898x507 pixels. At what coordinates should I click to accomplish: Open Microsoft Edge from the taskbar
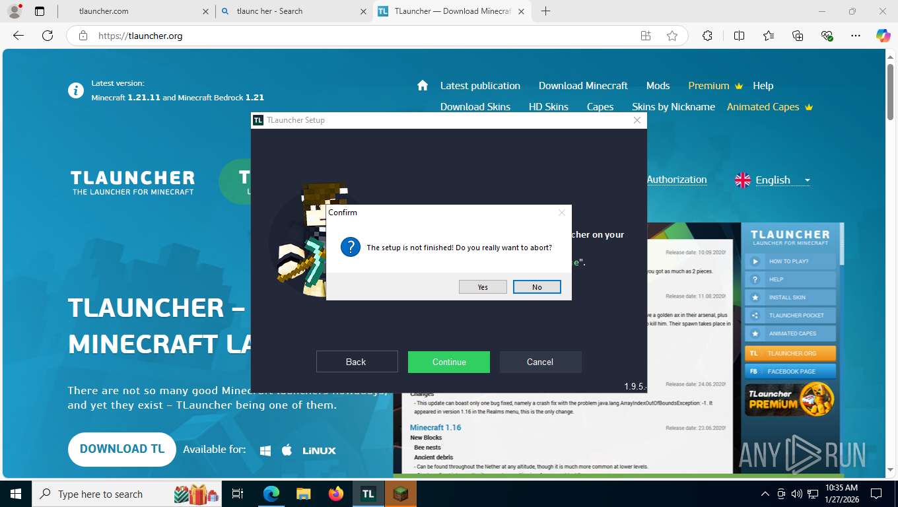[271, 494]
